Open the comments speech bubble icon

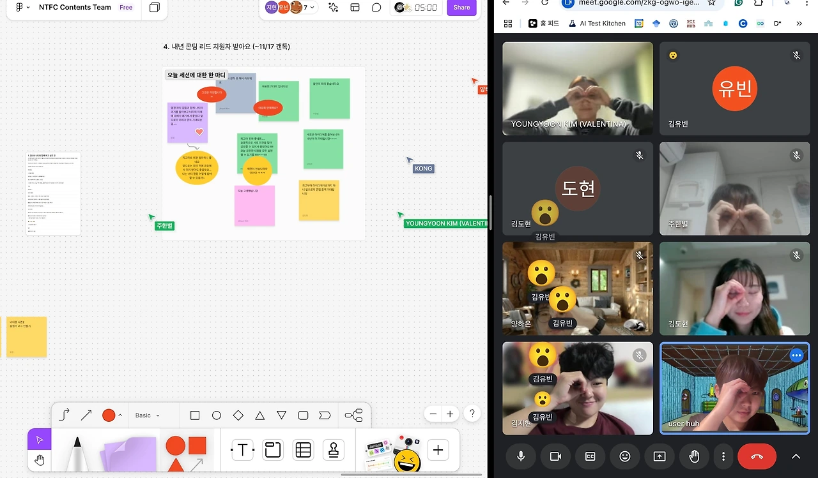(x=376, y=8)
